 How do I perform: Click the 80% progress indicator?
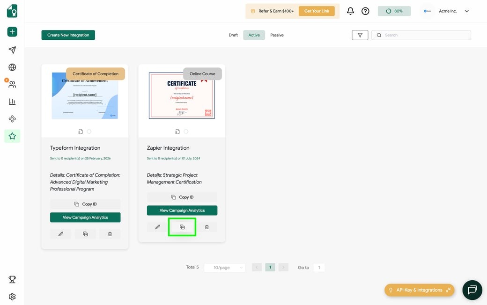coord(394,11)
